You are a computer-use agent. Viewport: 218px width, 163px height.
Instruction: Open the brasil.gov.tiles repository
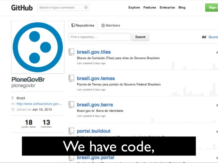pyautogui.click(x=94, y=52)
